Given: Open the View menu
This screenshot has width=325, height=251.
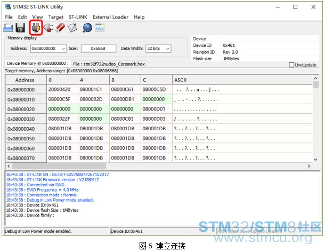Looking at the screenshot, I should 37,17.
